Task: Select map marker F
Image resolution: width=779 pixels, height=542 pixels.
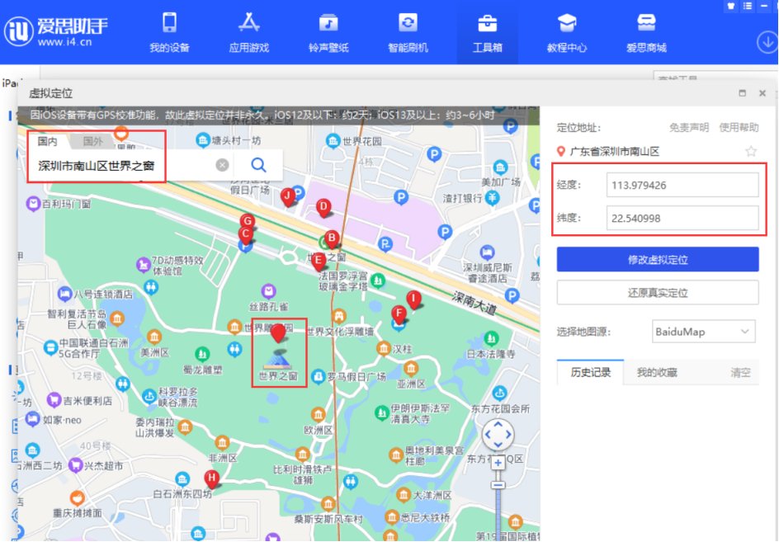Action: [399, 314]
